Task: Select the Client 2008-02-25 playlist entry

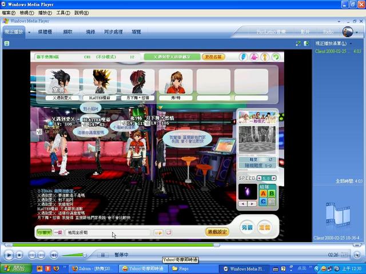Action: [338, 51]
